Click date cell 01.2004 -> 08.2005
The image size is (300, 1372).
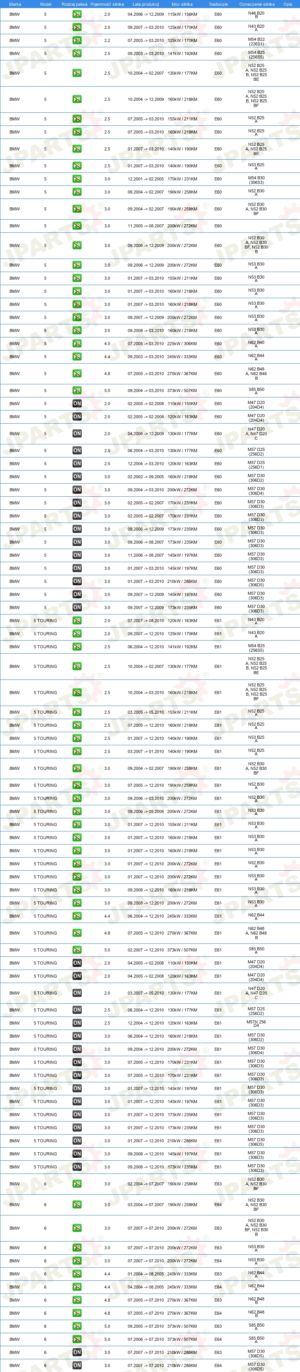point(145,1274)
